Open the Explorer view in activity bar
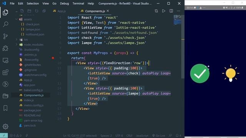The height and width of the screenshot is (138, 246). [x=5, y=12]
